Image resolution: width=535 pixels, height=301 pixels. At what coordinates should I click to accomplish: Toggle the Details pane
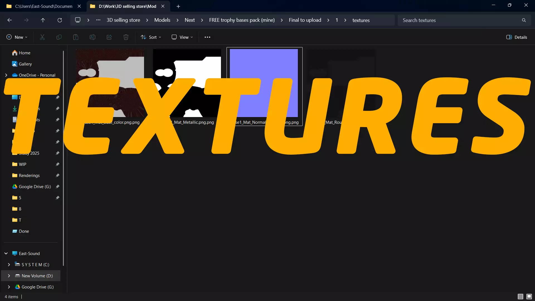tap(517, 37)
